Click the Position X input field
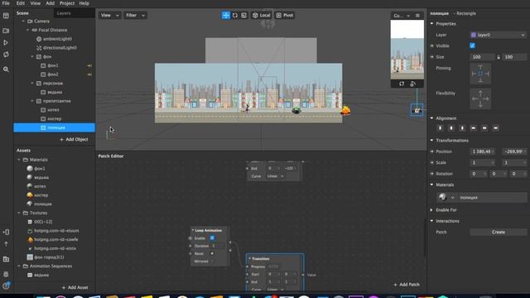The image size is (530, 298). click(x=482, y=151)
